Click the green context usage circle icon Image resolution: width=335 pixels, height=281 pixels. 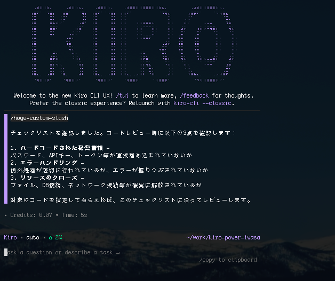pos(51,238)
